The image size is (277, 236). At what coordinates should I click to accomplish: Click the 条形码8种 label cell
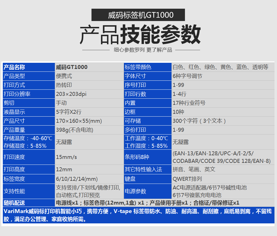tap(147, 157)
